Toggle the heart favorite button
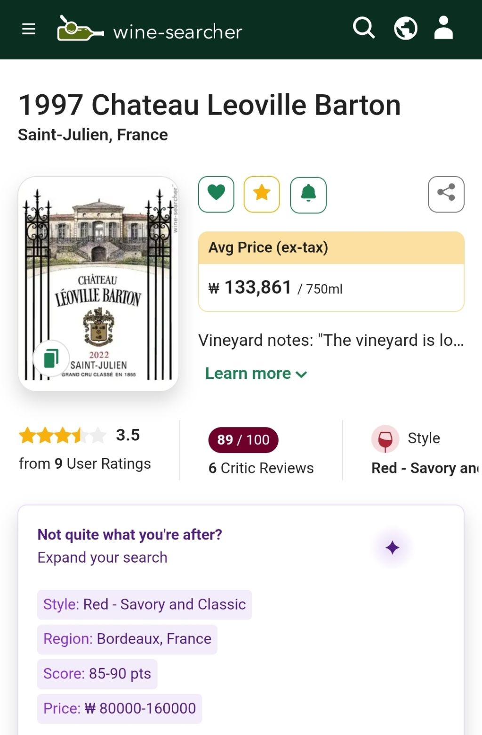482x735 pixels. 216,194
